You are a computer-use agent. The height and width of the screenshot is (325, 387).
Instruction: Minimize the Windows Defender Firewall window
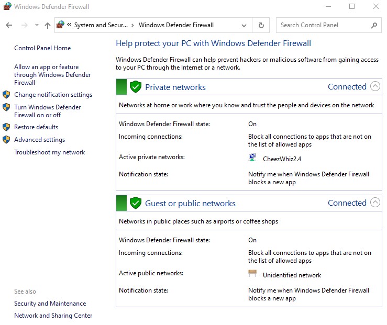(x=328, y=6)
